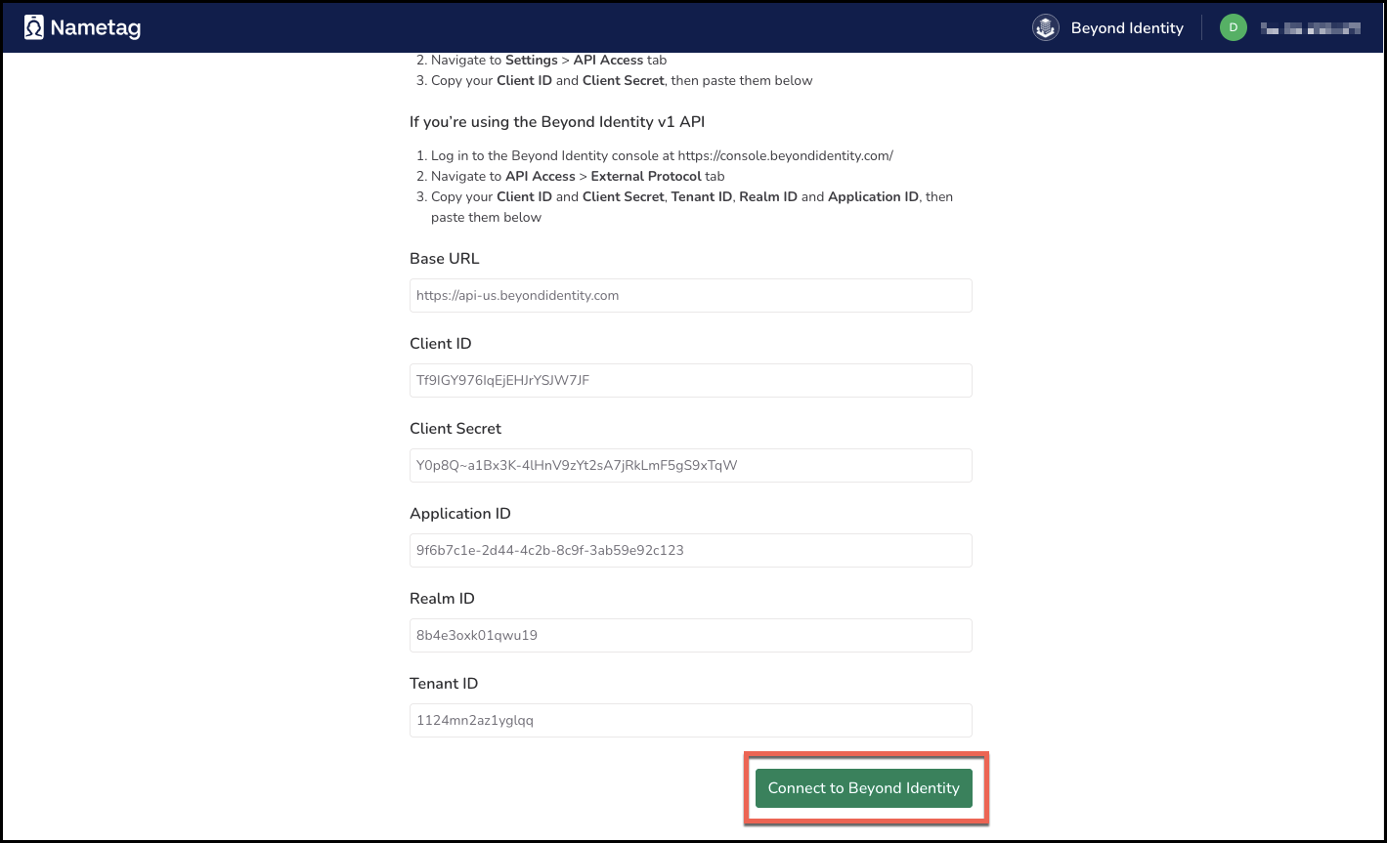The image size is (1387, 843).
Task: Click the Nametag logo icon
Action: coord(34,28)
